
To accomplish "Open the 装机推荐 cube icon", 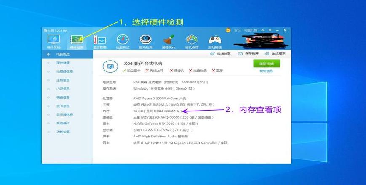I will [192, 40].
